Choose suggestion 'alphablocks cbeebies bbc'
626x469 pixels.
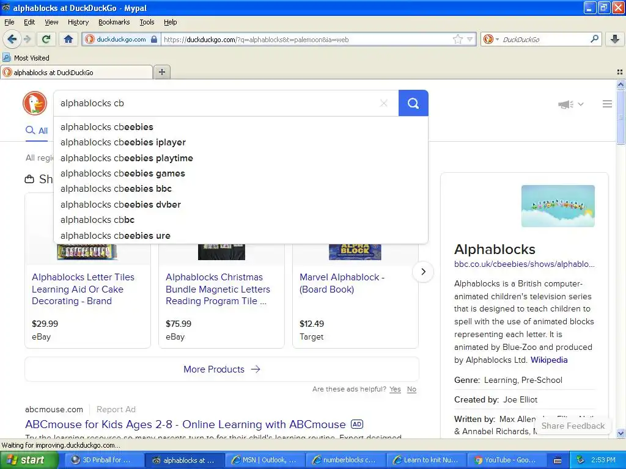pyautogui.click(x=241, y=189)
